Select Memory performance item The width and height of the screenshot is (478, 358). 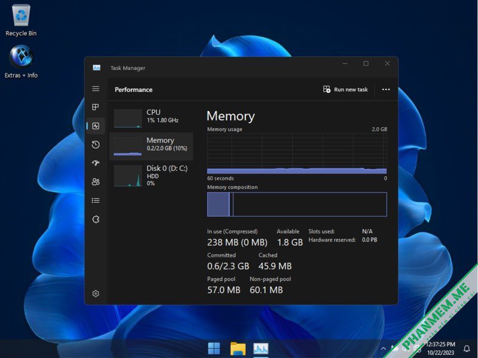point(152,146)
